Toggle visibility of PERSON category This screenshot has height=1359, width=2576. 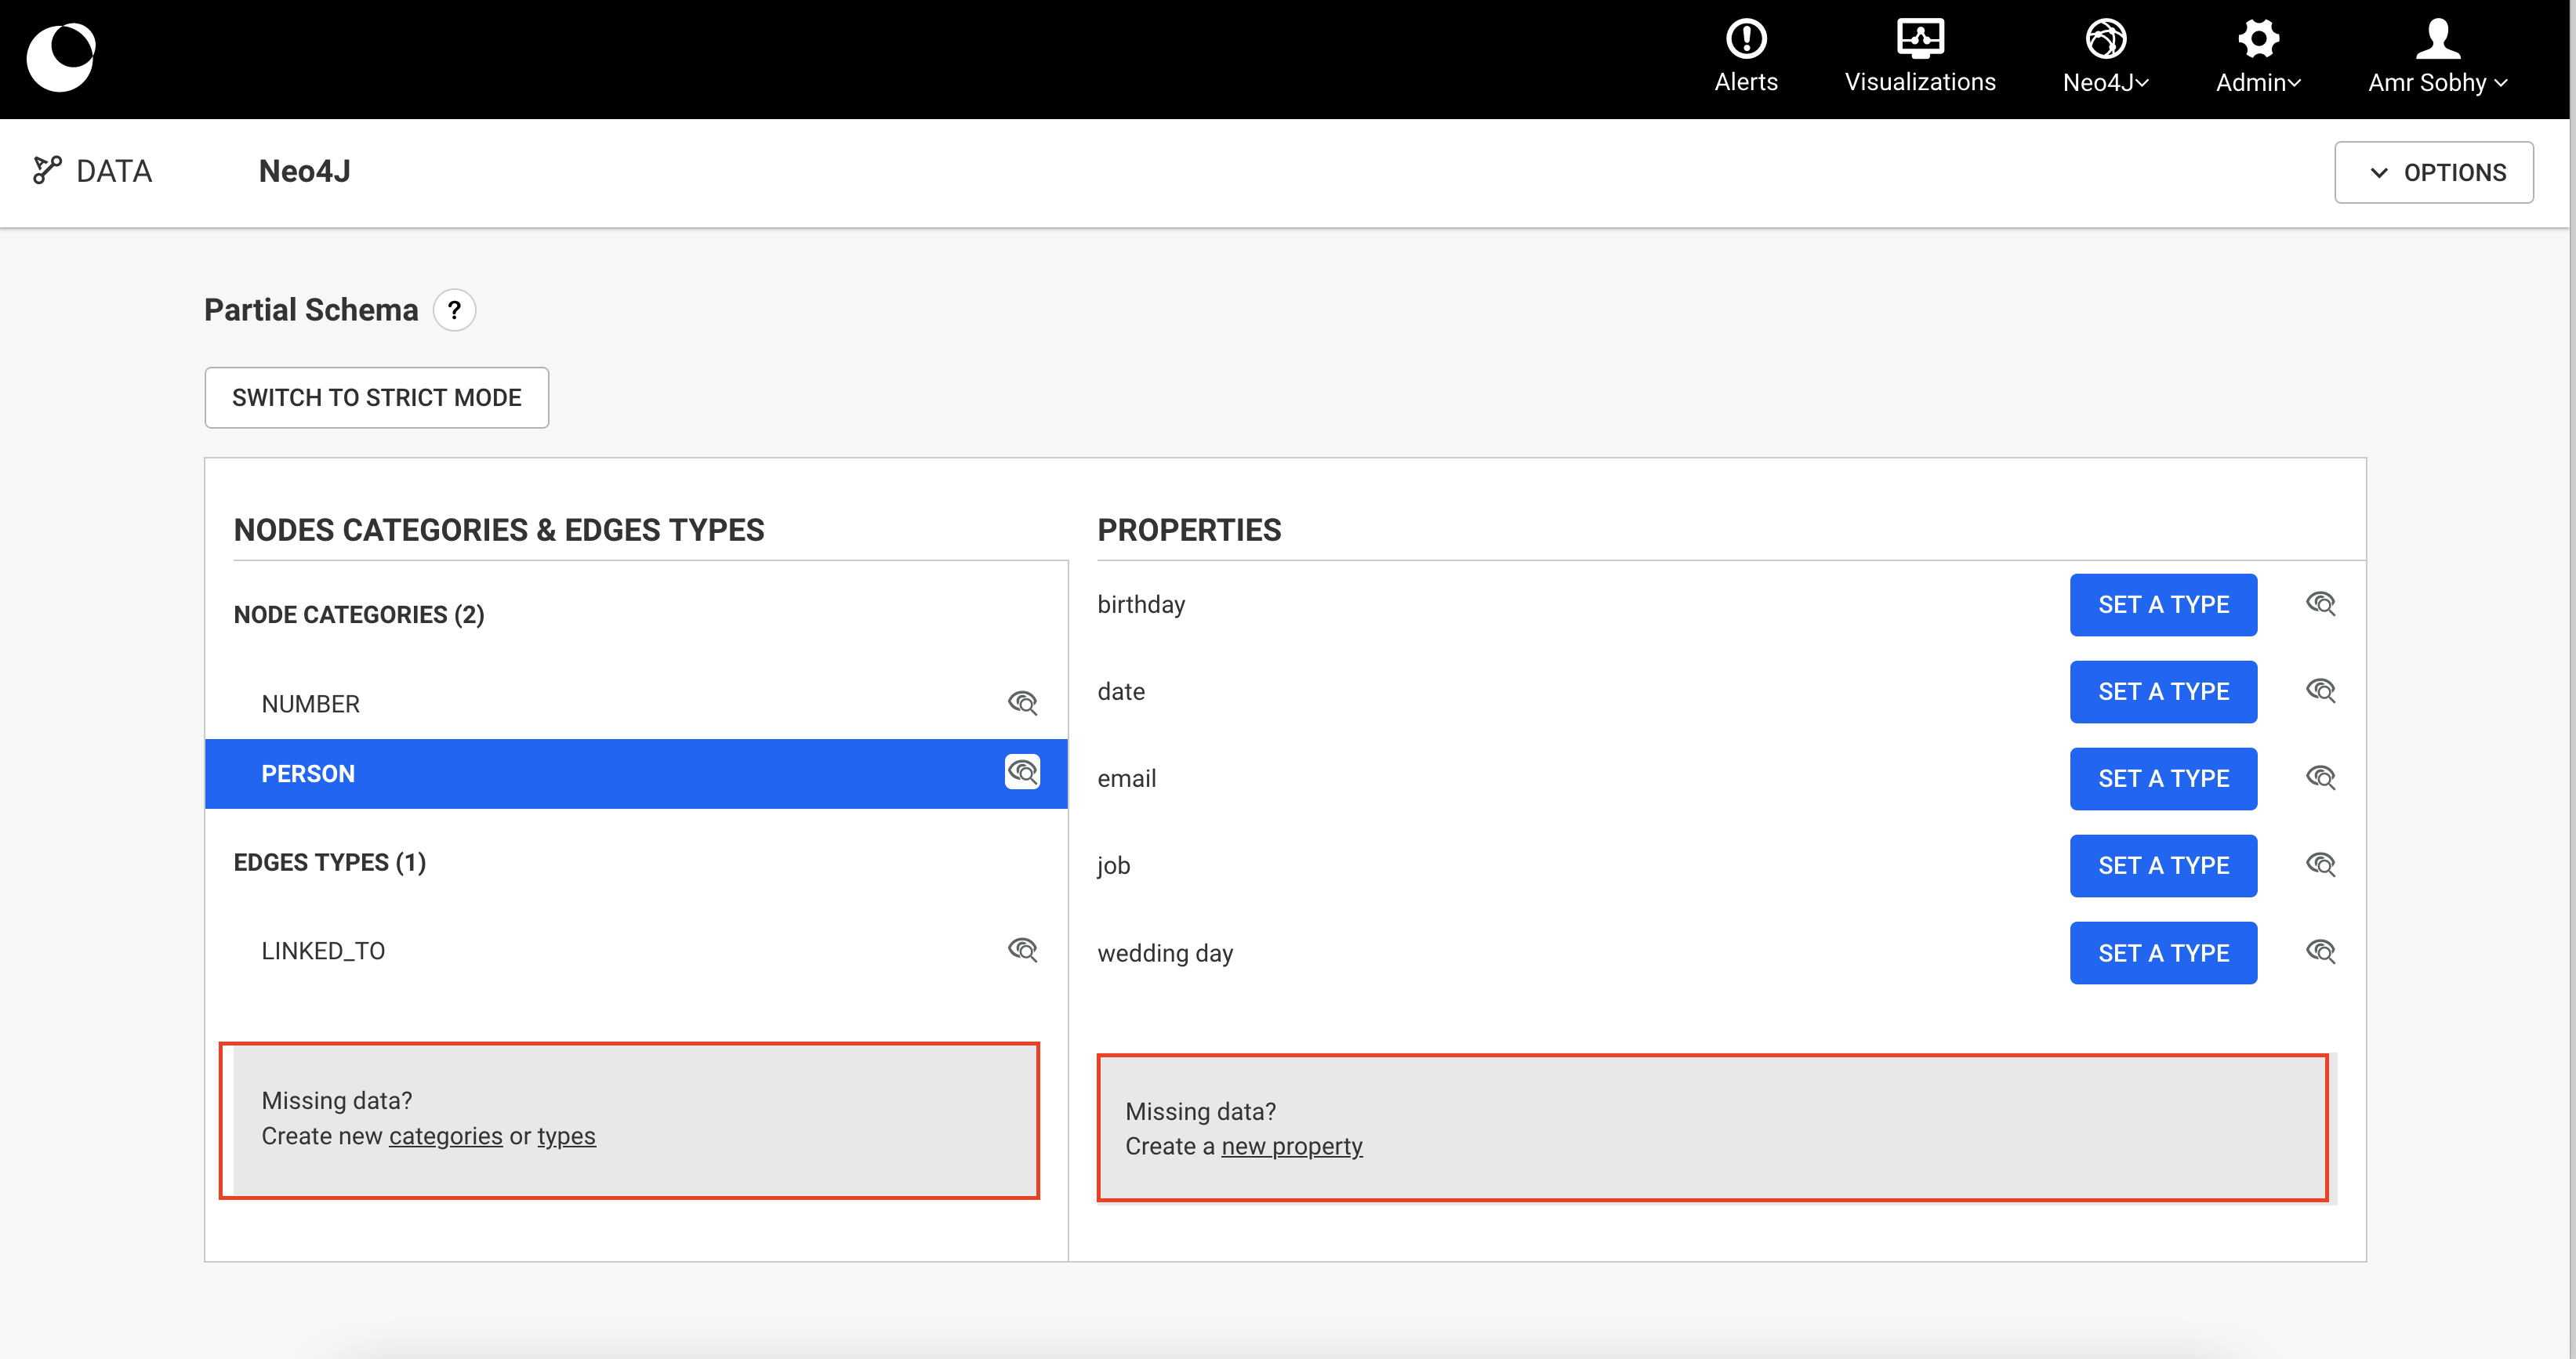coord(1022,773)
